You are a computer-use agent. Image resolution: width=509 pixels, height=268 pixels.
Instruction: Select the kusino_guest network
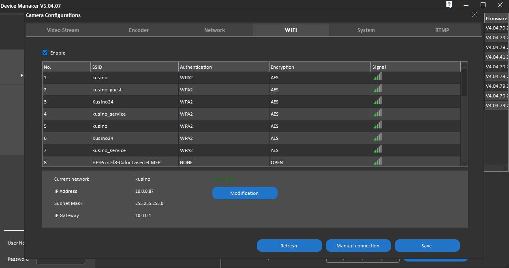tap(251, 90)
